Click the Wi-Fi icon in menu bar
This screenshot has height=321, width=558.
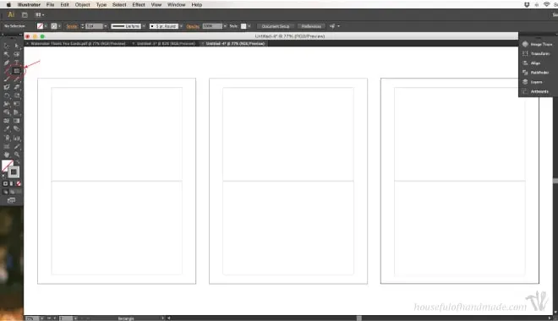pos(547,4)
